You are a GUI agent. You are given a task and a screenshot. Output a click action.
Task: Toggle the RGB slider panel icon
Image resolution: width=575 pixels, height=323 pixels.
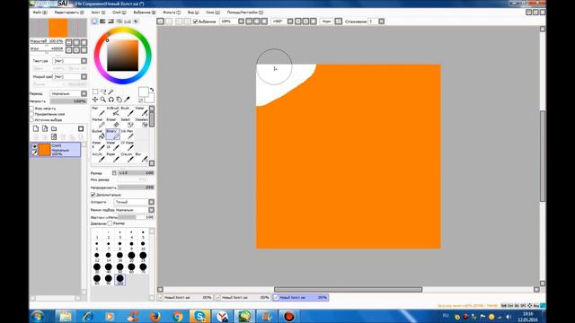[x=102, y=22]
